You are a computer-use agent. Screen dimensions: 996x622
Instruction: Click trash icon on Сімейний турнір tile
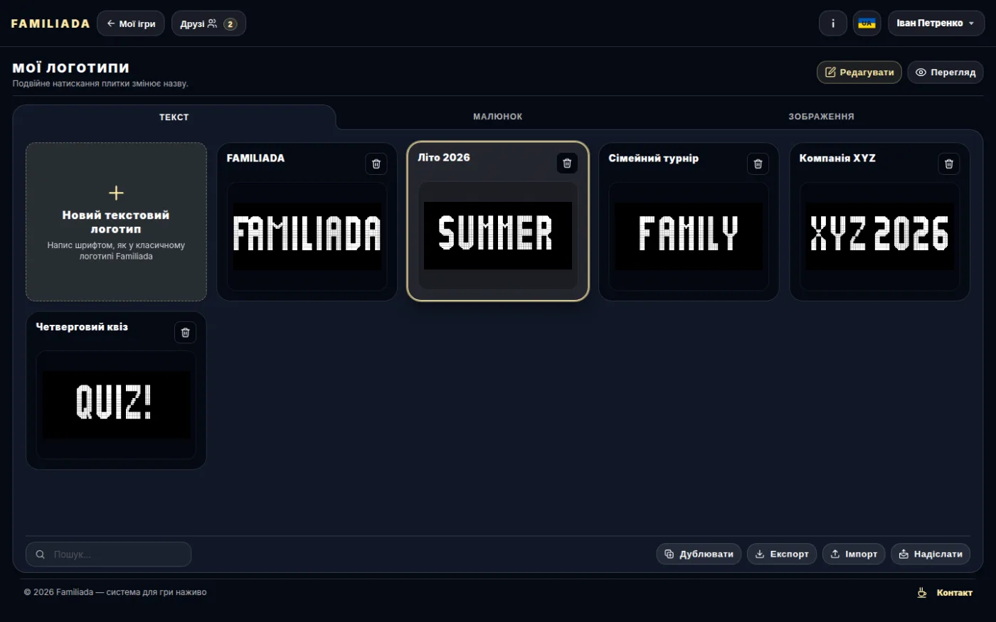tap(758, 164)
